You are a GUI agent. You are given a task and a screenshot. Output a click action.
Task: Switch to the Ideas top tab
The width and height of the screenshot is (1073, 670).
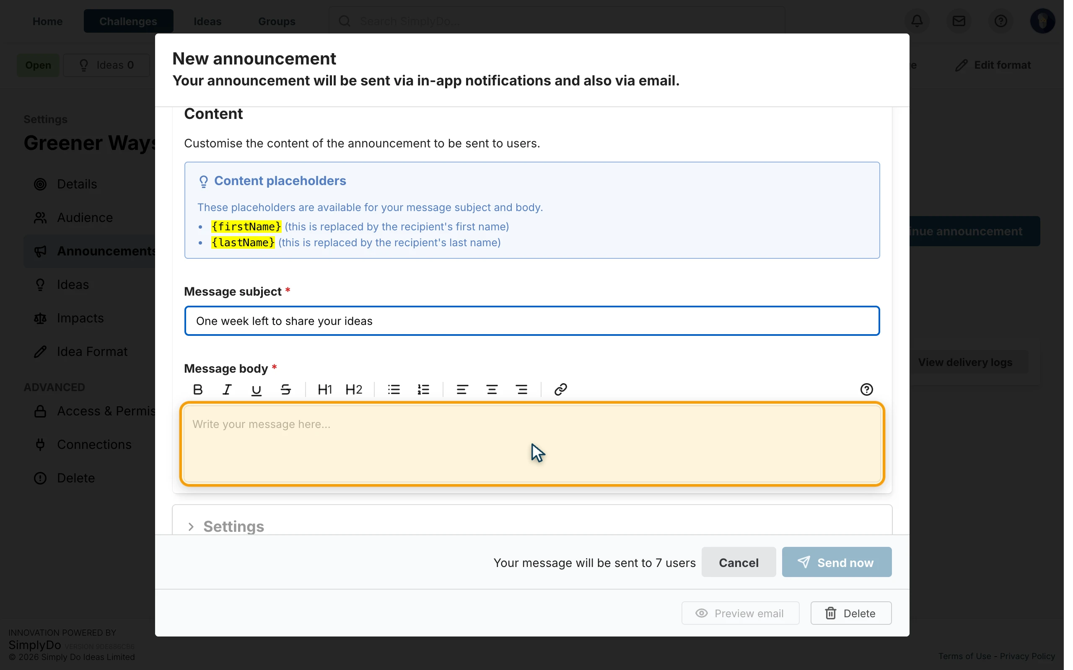(207, 21)
